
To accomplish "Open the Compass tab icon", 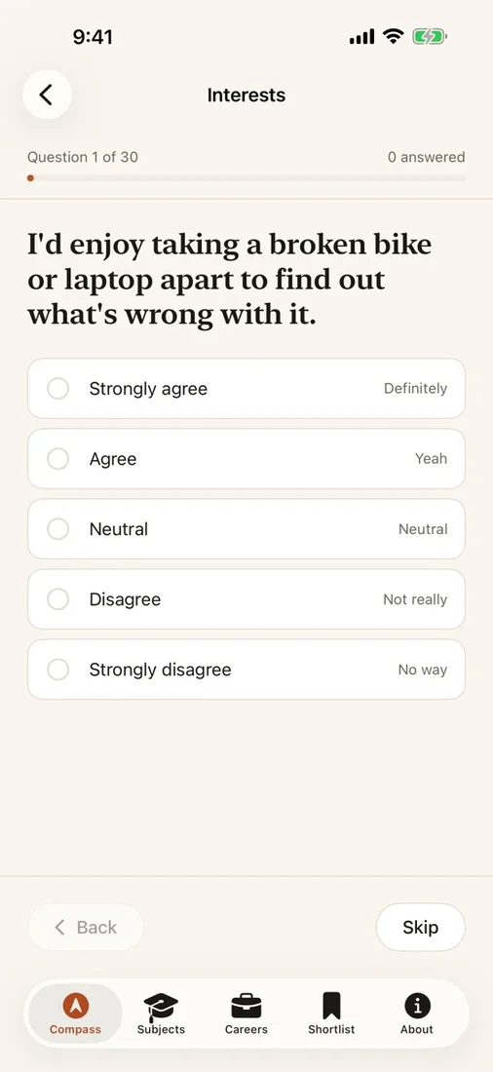I will pyautogui.click(x=76, y=1005).
